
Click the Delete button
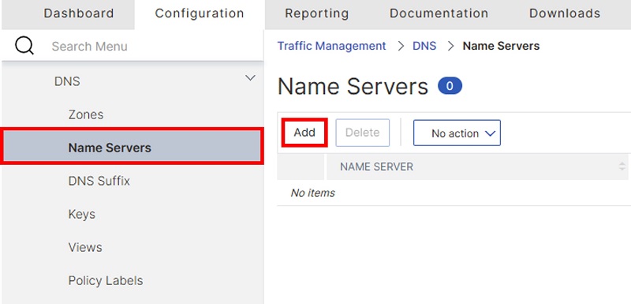pos(362,133)
